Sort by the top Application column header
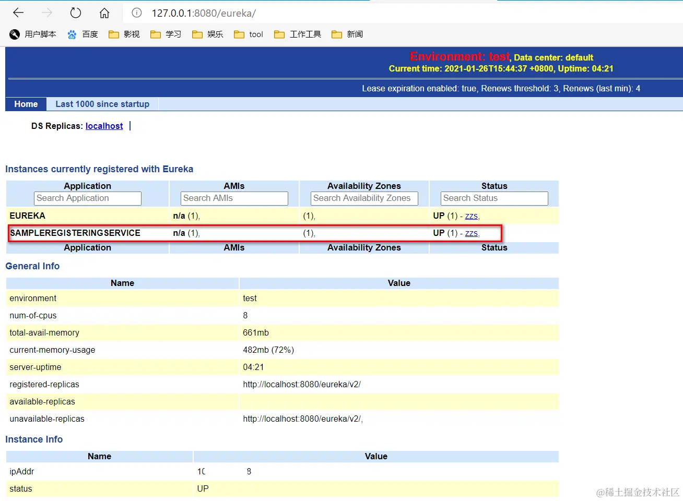This screenshot has width=683, height=501. click(88, 186)
